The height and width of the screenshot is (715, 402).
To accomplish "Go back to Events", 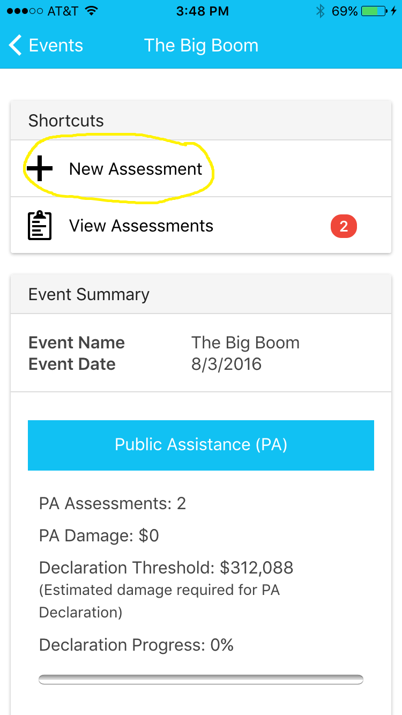I will coord(46,46).
